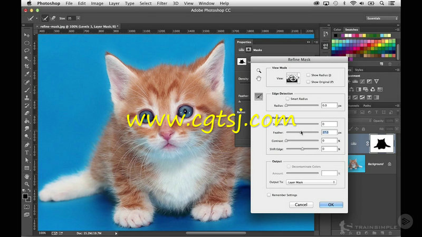Toggle the layer-mask link icon
The image size is (422, 237).
[367, 144]
